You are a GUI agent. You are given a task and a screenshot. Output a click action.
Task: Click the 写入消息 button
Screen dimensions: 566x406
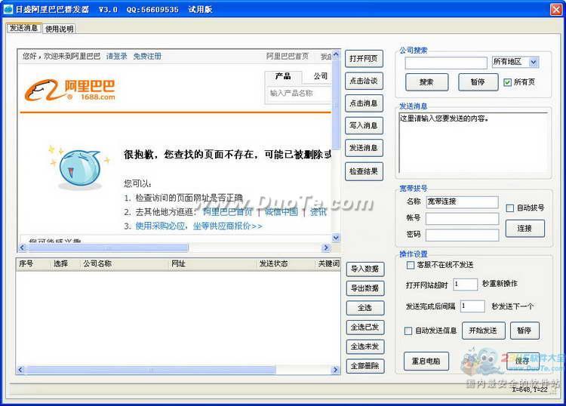[364, 125]
